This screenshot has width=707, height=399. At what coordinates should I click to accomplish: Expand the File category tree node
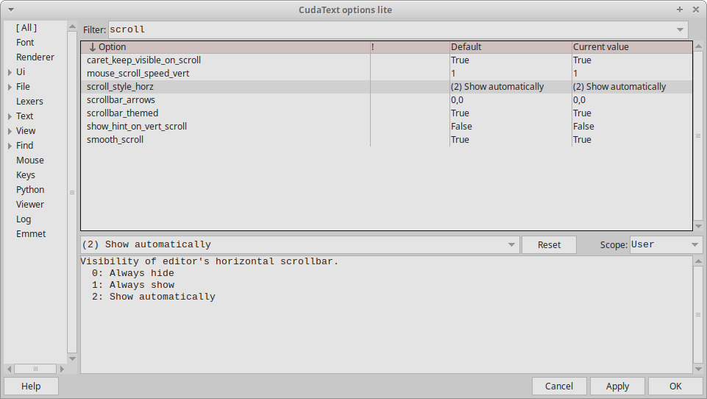[x=10, y=87]
